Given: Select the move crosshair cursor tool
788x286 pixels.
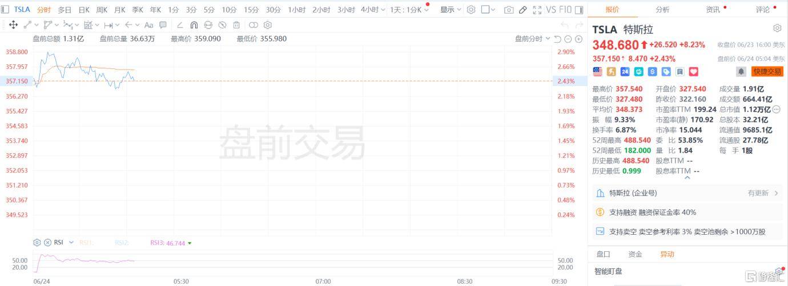Looking at the screenshot, I should [x=13, y=24].
